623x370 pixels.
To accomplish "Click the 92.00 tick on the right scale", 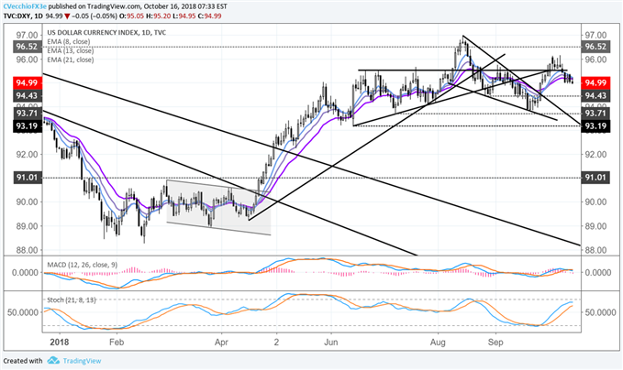I will (x=595, y=154).
